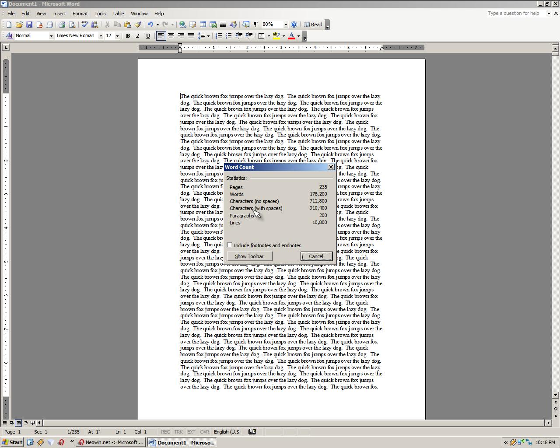Toggle formatting marks with Show/Hide ¶
This screenshot has width=560, height=448.
256,25
